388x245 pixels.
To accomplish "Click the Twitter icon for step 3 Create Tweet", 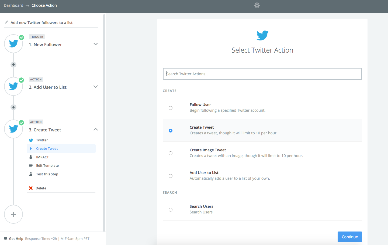I will click(13, 129).
